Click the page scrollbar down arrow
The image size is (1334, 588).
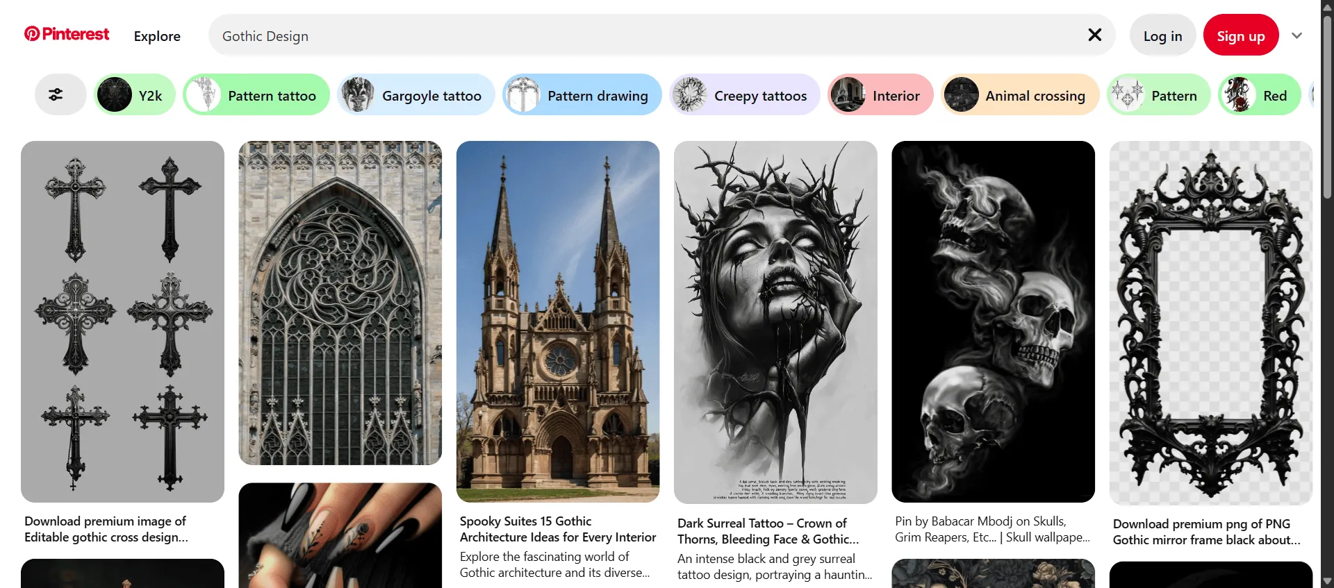coord(1327,581)
